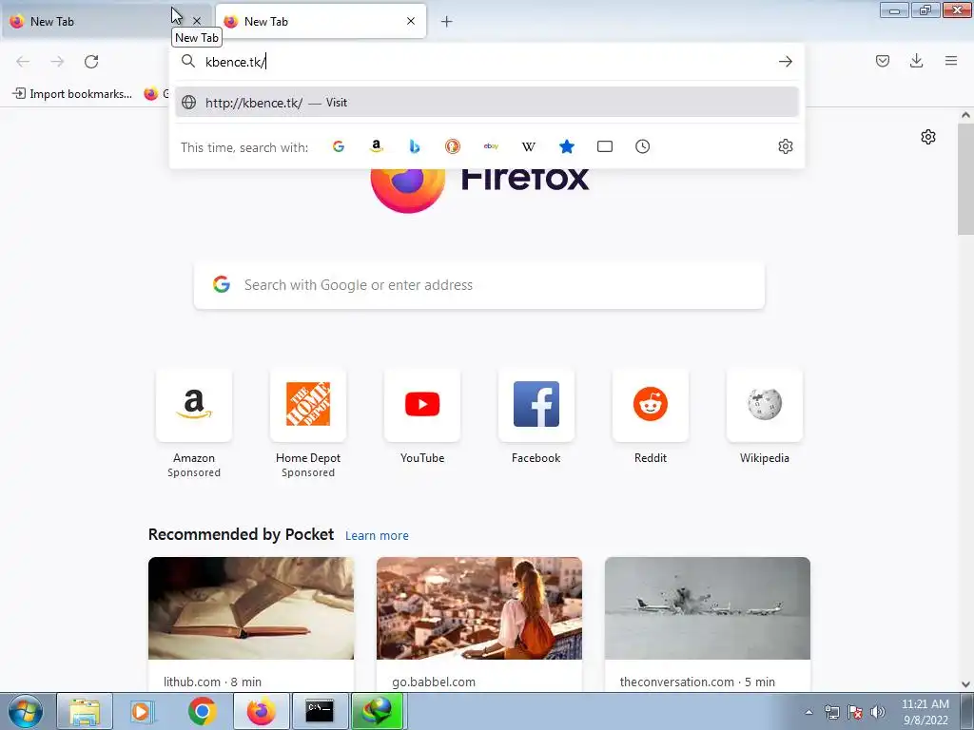This screenshot has width=974, height=730.
Task: Focus the Search with Google input field
Action: tap(479, 285)
